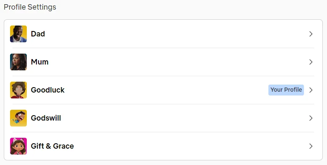Open the Gift & Grace profile name

pos(52,146)
